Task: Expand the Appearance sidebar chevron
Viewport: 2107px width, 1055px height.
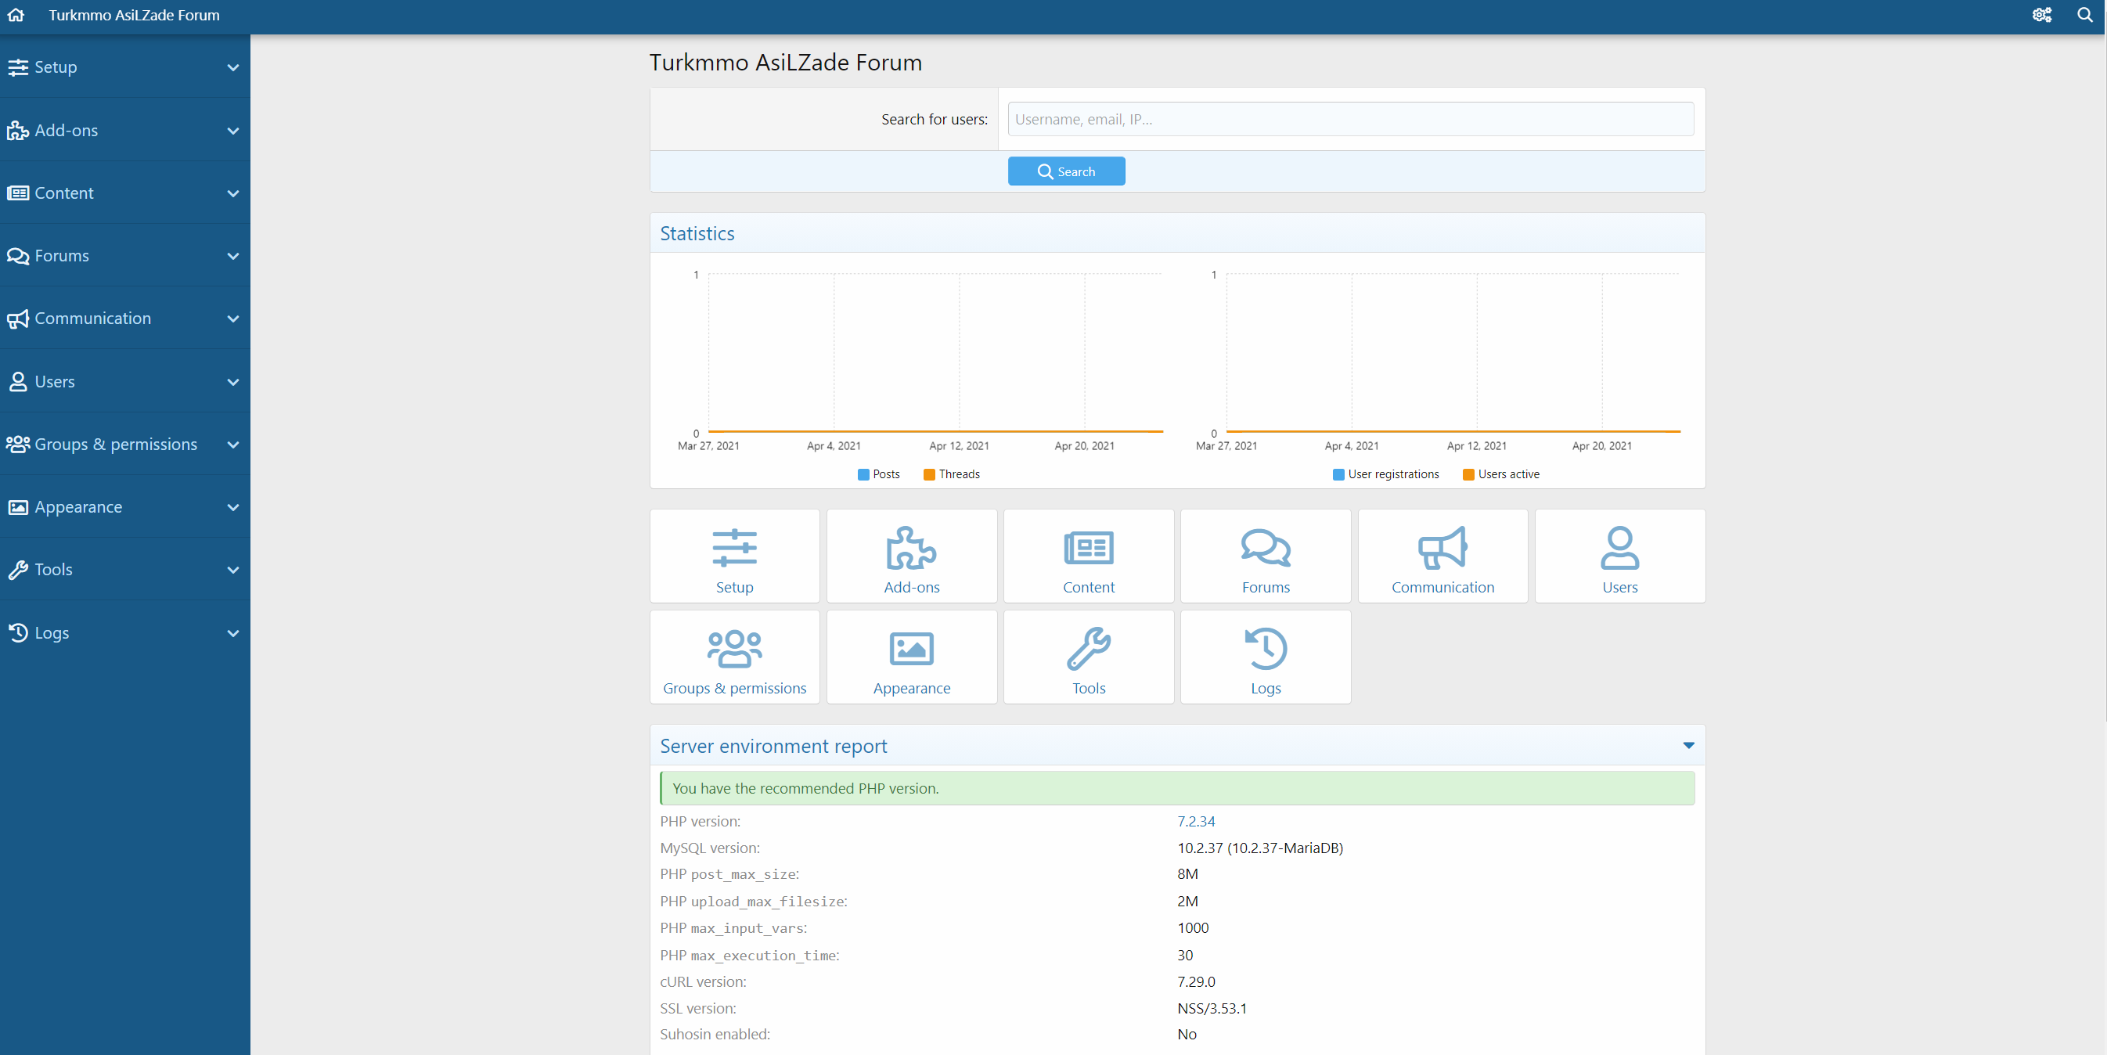Action: tap(233, 508)
